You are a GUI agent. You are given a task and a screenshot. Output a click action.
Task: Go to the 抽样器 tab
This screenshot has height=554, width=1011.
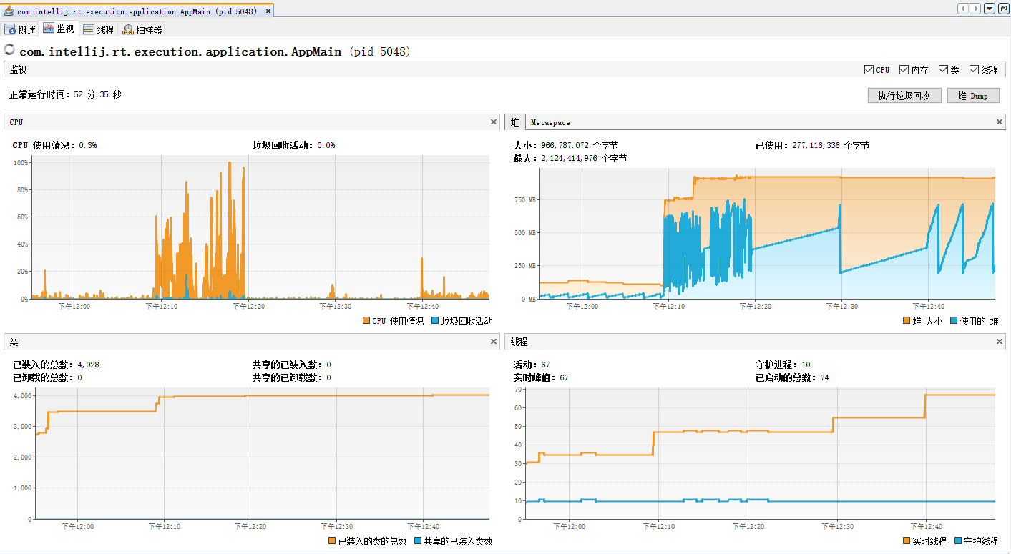[x=142, y=29]
